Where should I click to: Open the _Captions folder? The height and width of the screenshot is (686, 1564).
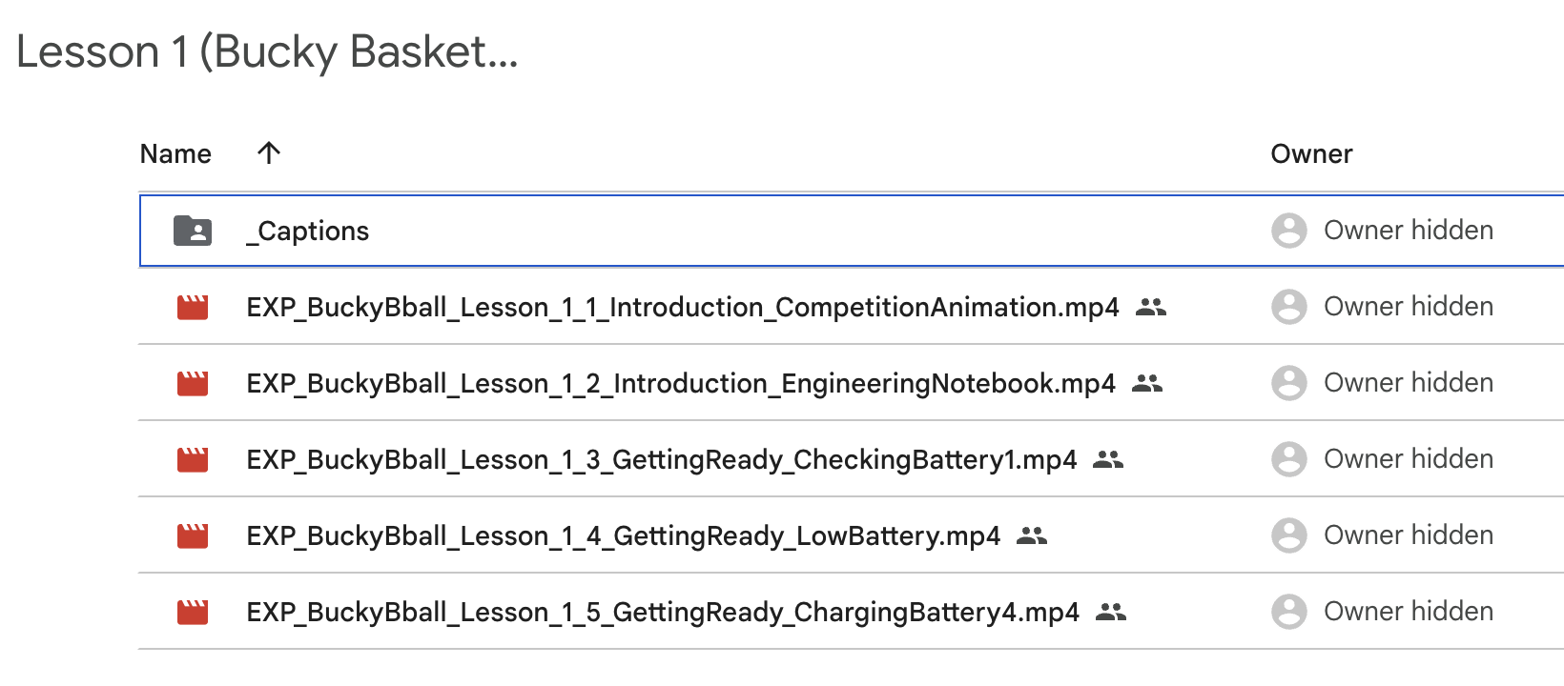coord(308,231)
